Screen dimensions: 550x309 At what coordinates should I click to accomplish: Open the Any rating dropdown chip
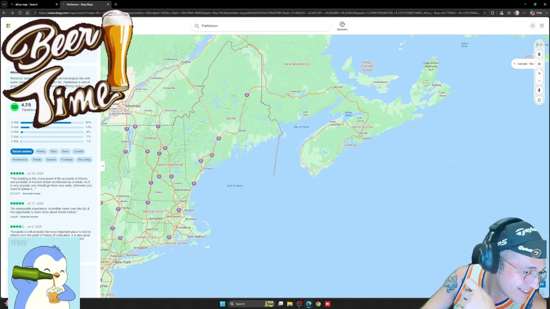(x=84, y=160)
